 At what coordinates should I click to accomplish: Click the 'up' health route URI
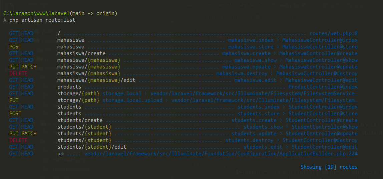point(60,154)
